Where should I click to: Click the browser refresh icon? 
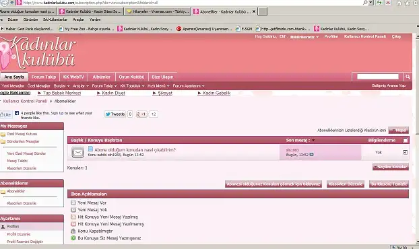[379, 3]
